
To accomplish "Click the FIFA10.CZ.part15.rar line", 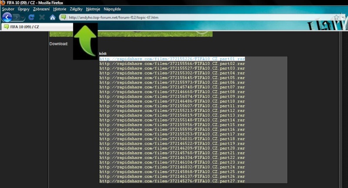I will (x=172, y=125).
